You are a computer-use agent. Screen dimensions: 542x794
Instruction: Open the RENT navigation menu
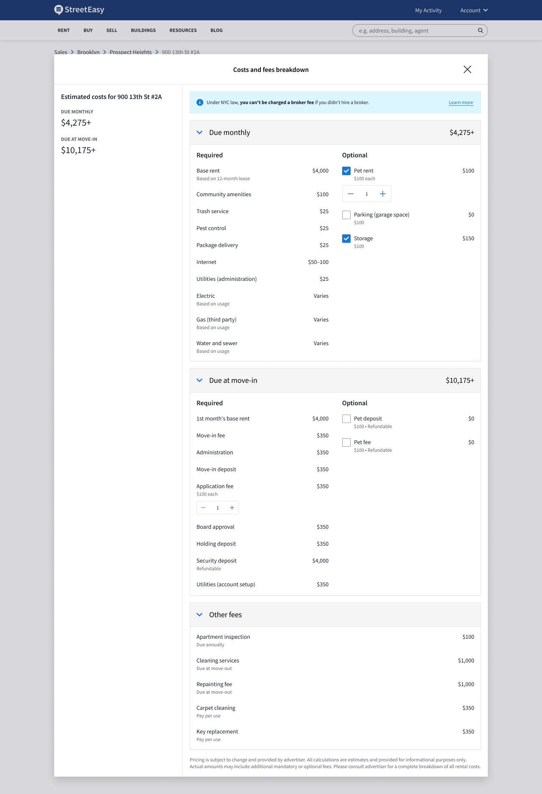(x=64, y=30)
